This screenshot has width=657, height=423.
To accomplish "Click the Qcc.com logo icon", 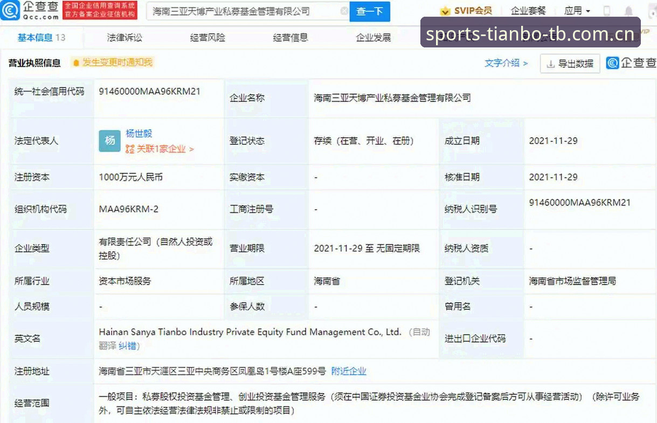I will (x=10, y=10).
